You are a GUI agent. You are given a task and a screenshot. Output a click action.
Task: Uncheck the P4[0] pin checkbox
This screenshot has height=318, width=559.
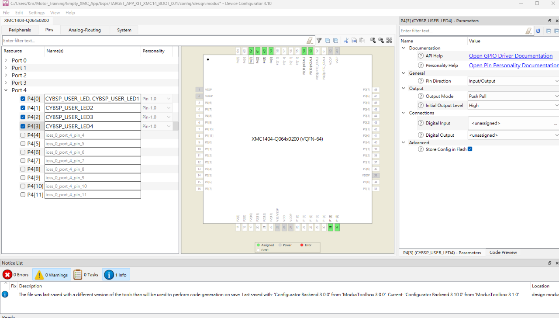point(23,99)
